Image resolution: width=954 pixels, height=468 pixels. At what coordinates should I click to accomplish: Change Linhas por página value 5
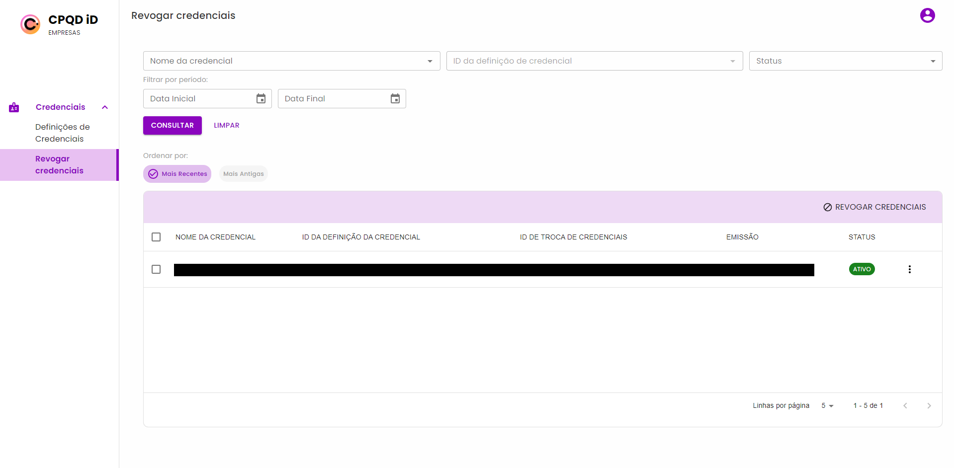click(x=827, y=405)
